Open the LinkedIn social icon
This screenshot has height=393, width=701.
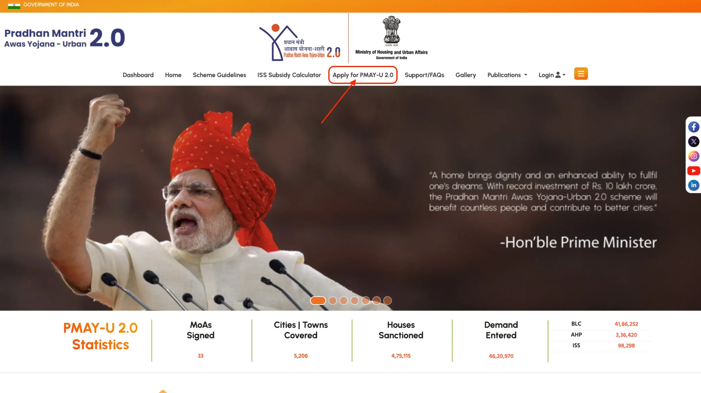694,185
